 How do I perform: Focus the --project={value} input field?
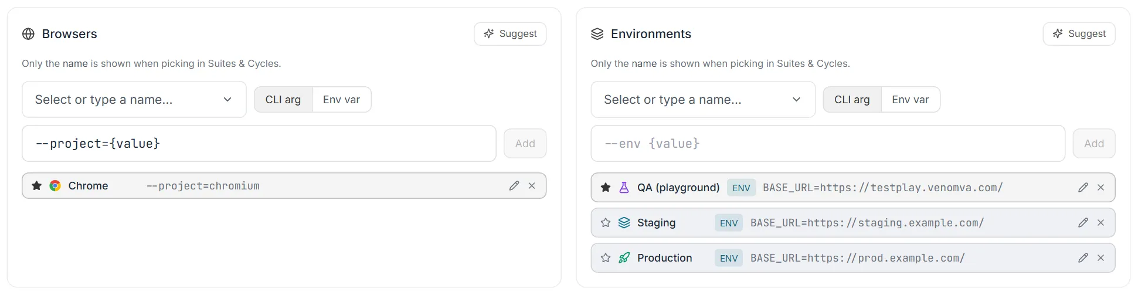(259, 144)
